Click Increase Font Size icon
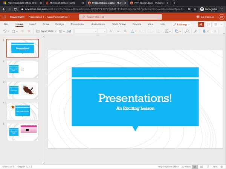The image size is (226, 169). click(111, 31)
